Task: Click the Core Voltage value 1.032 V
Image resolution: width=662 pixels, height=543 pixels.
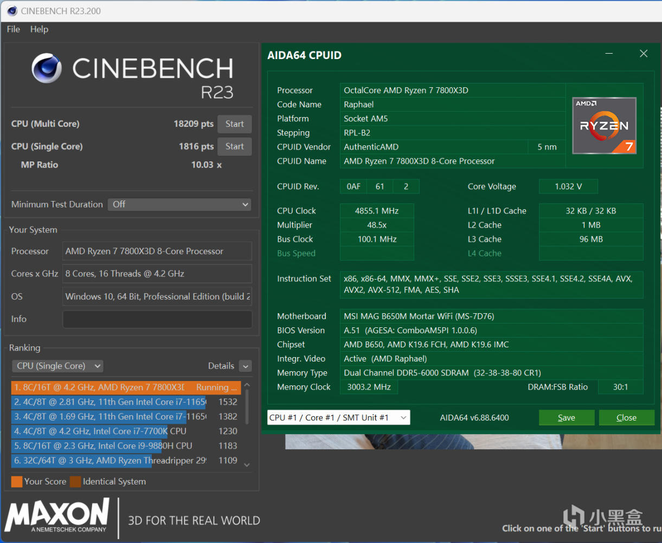Action: pos(568,186)
